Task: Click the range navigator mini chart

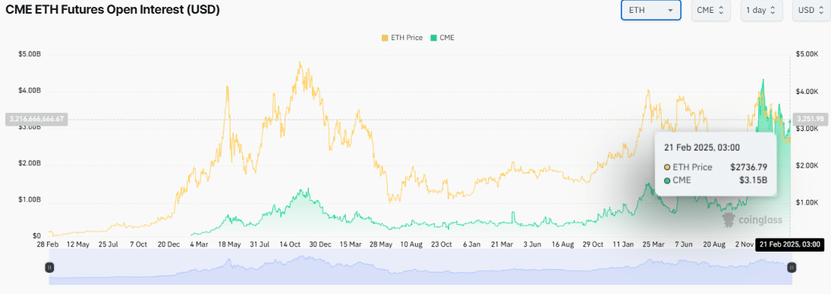Action: tap(420, 267)
